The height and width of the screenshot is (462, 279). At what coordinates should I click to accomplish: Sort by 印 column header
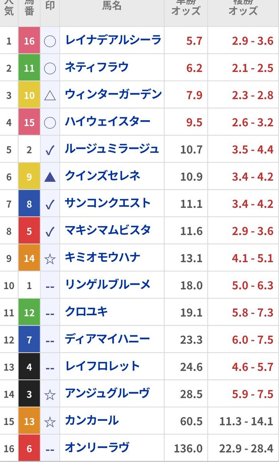50,7
